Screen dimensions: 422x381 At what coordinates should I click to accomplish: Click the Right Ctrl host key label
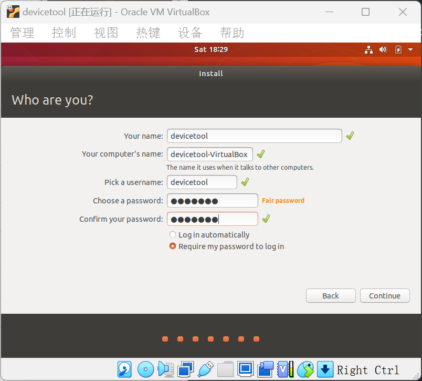[368, 370]
